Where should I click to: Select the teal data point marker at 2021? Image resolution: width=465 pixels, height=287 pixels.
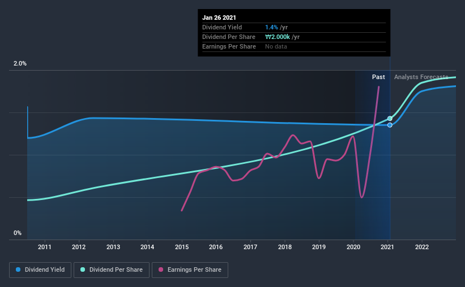coord(390,119)
